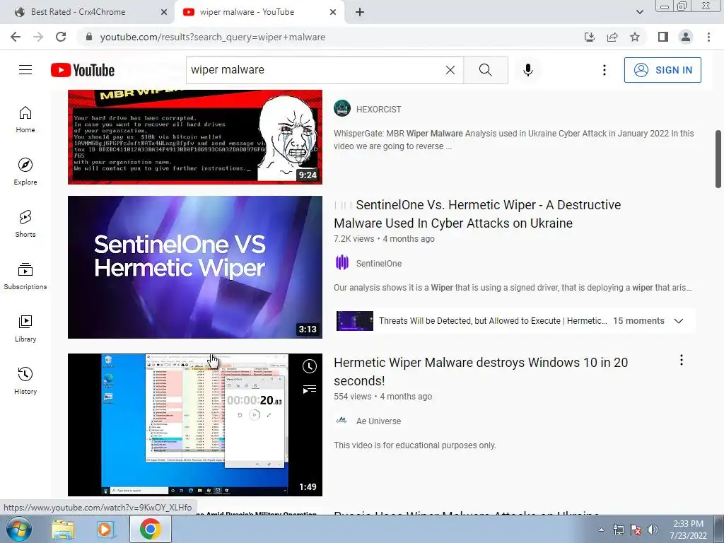Open Shorts in the sidebar

25,223
